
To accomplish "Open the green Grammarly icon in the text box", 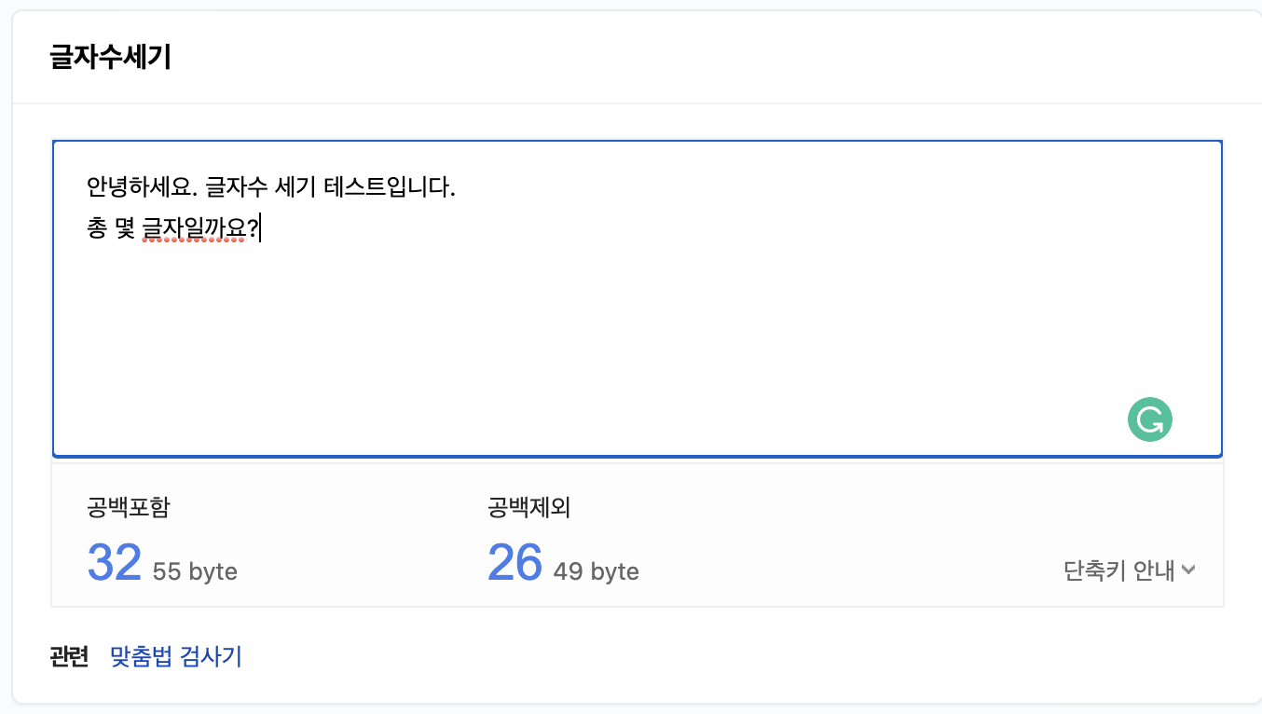I will point(1149,419).
